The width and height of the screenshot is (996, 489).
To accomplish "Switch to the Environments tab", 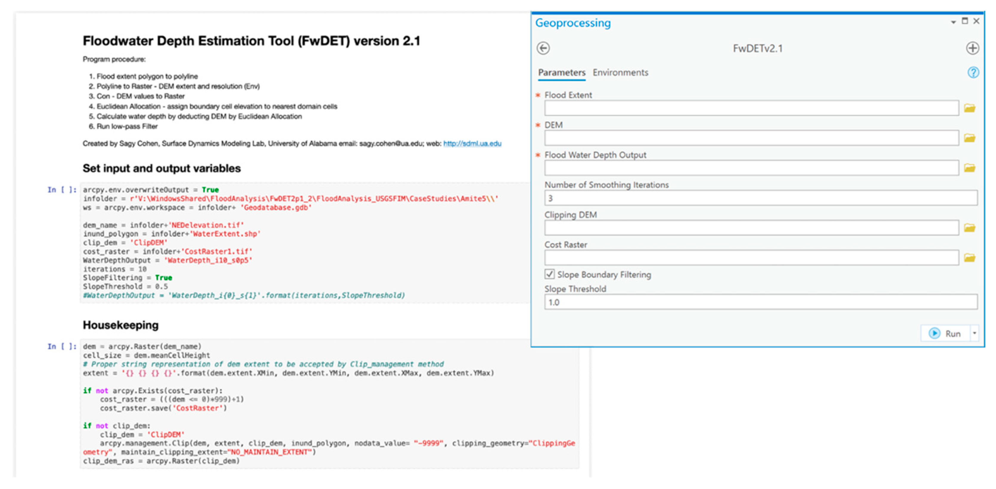I will 620,73.
